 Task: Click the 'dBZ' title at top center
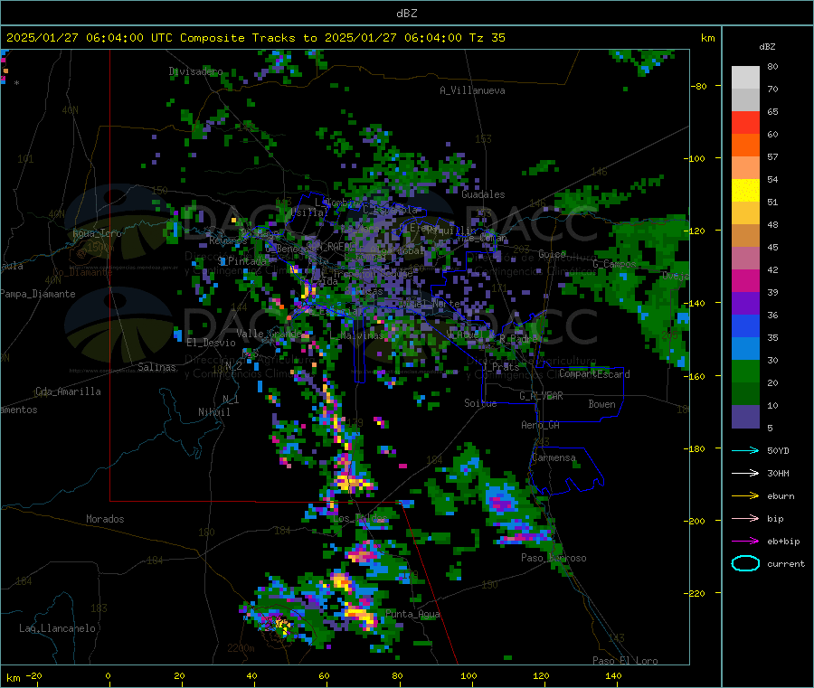coord(406,14)
